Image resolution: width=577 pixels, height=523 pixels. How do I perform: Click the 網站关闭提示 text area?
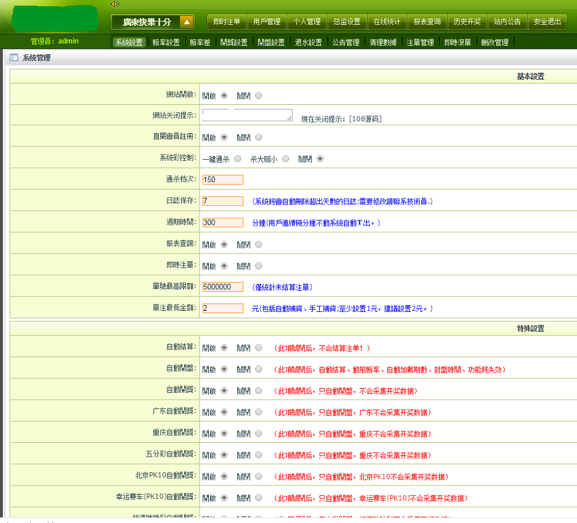pyautogui.click(x=247, y=115)
